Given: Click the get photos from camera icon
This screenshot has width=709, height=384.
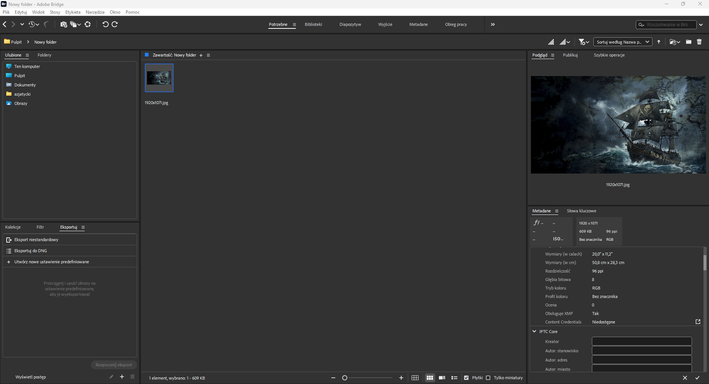Looking at the screenshot, I should click(64, 24).
